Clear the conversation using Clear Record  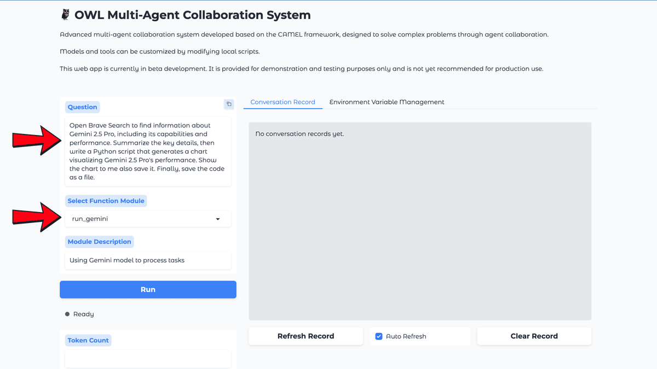click(x=534, y=336)
